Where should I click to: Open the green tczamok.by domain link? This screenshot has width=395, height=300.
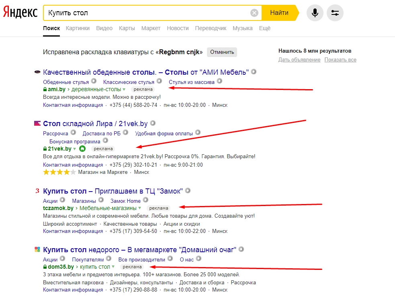tap(58, 208)
